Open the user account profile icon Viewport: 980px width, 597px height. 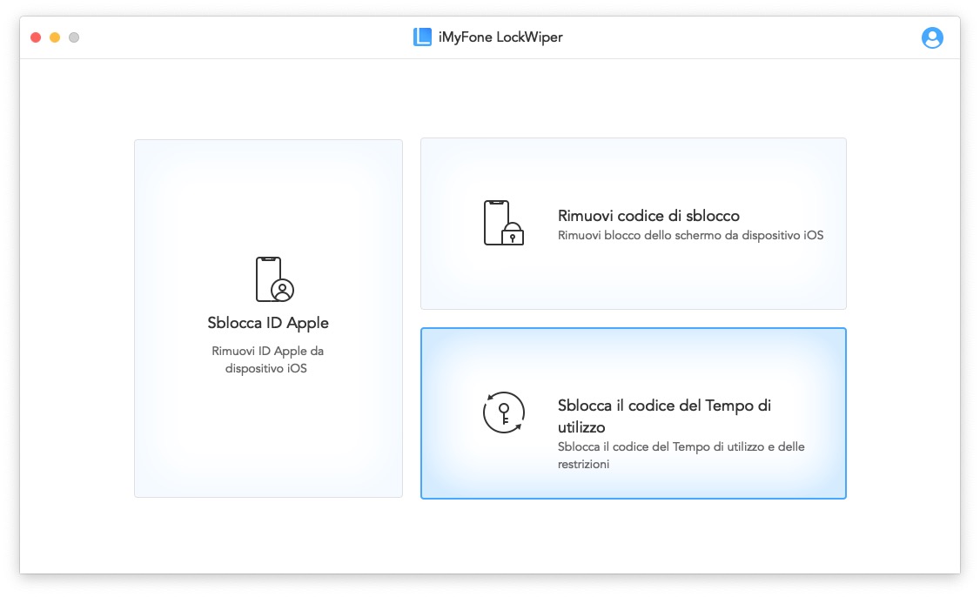point(932,37)
